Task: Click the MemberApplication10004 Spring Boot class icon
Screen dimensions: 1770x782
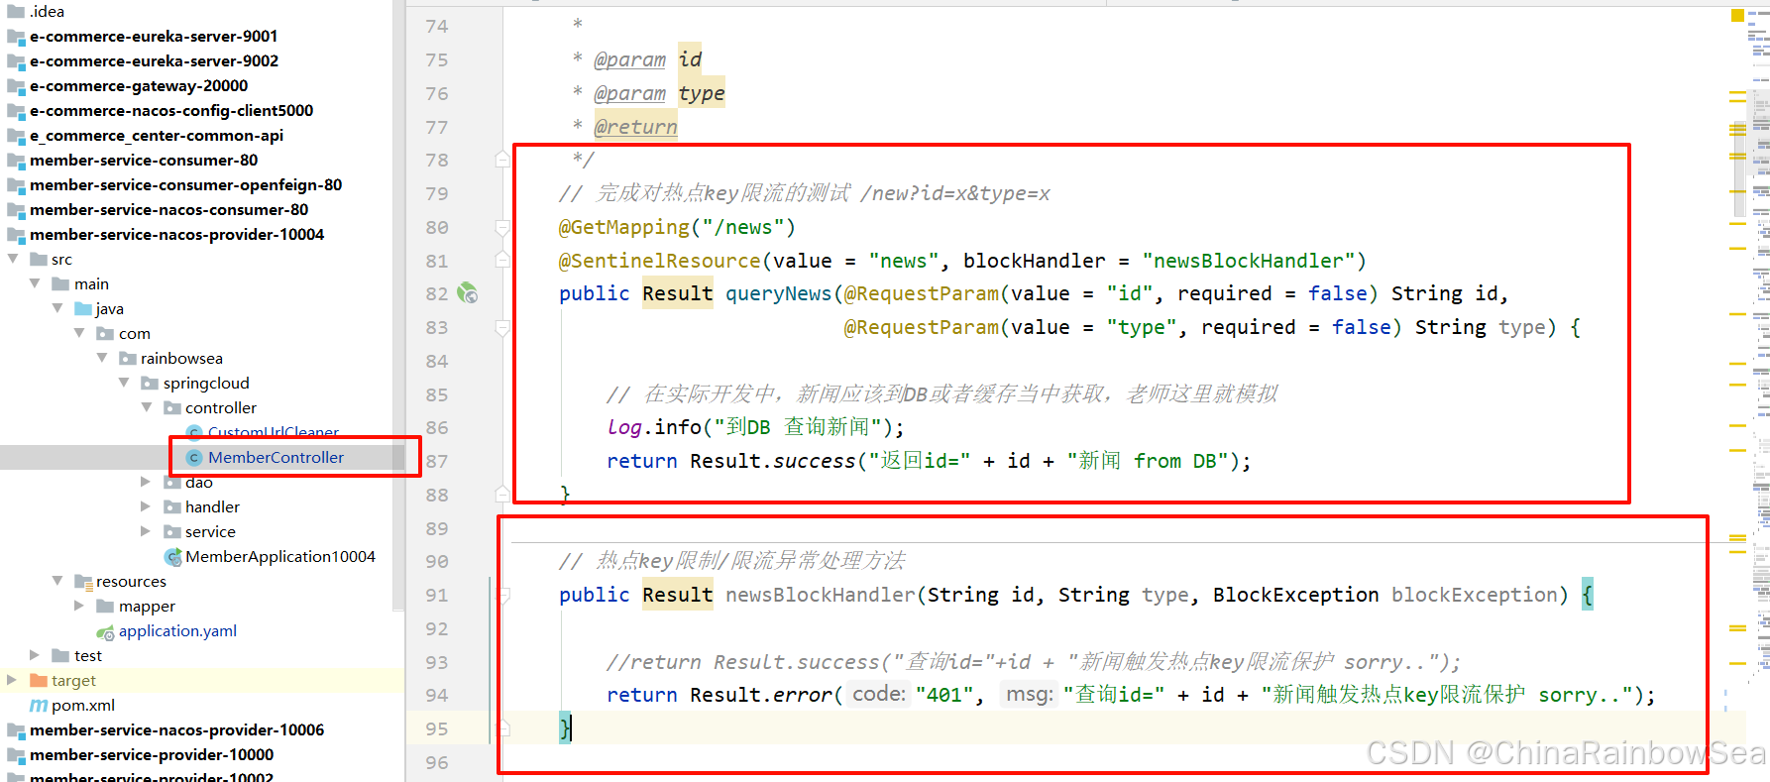Action: 172,557
